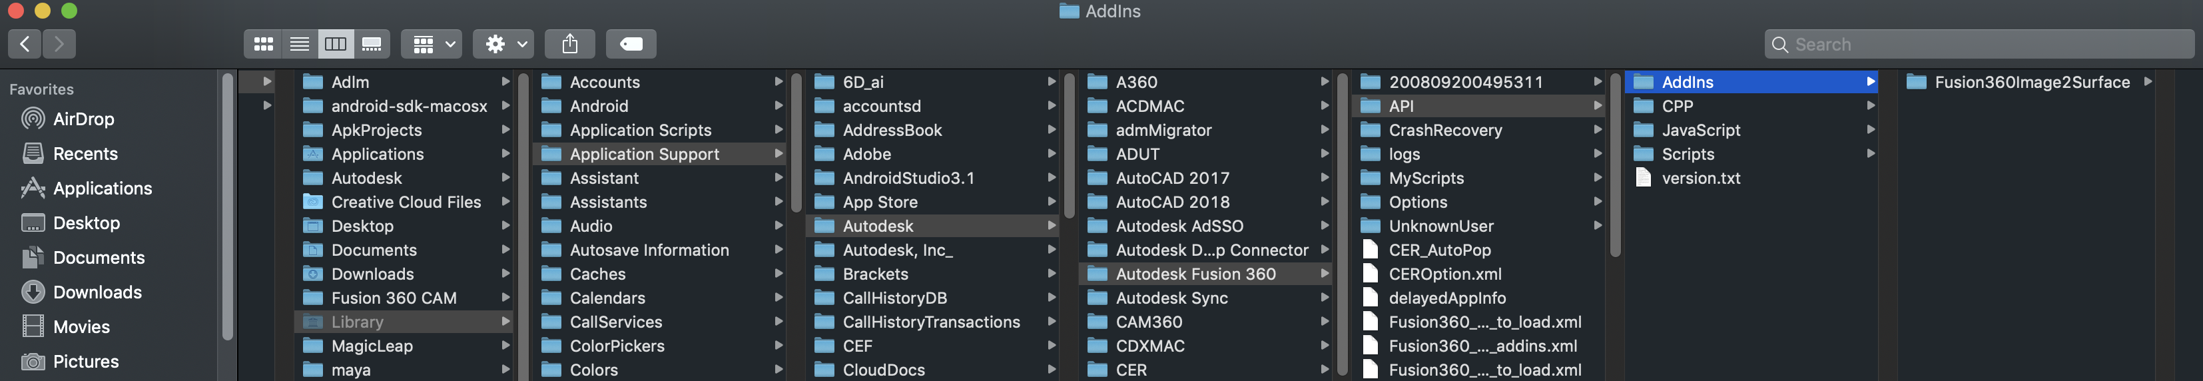Select the AndroidStudio3.1 folder
This screenshot has height=381, width=2203.
(932, 178)
